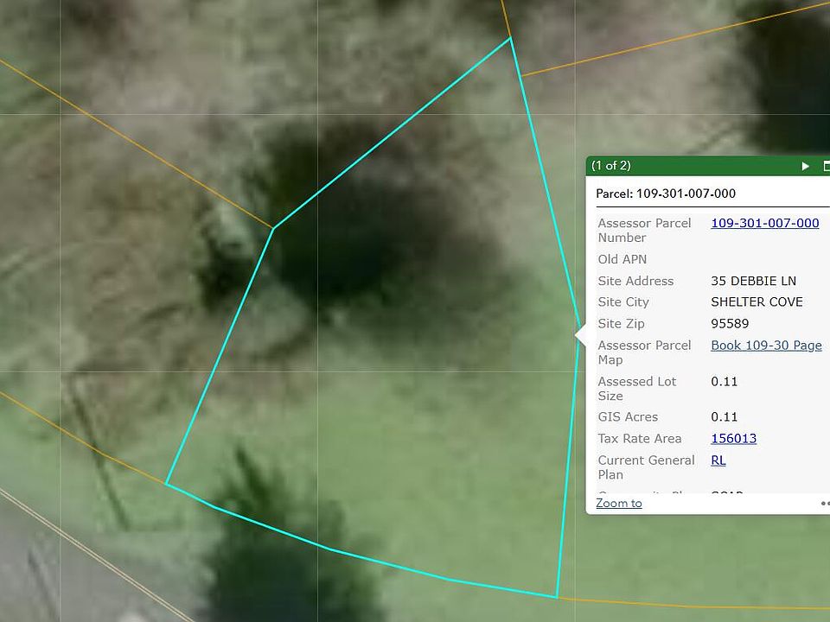Click the 35 DEBBIE LN address value
The image size is (830, 622).
coord(753,281)
